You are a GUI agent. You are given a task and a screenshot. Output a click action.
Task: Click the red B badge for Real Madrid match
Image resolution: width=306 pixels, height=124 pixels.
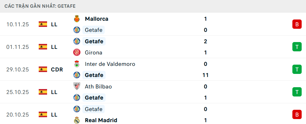pyautogui.click(x=297, y=115)
